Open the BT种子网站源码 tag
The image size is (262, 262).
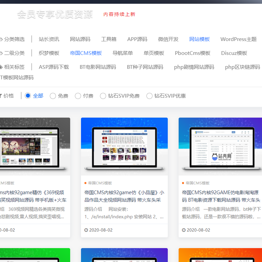pos(145,67)
